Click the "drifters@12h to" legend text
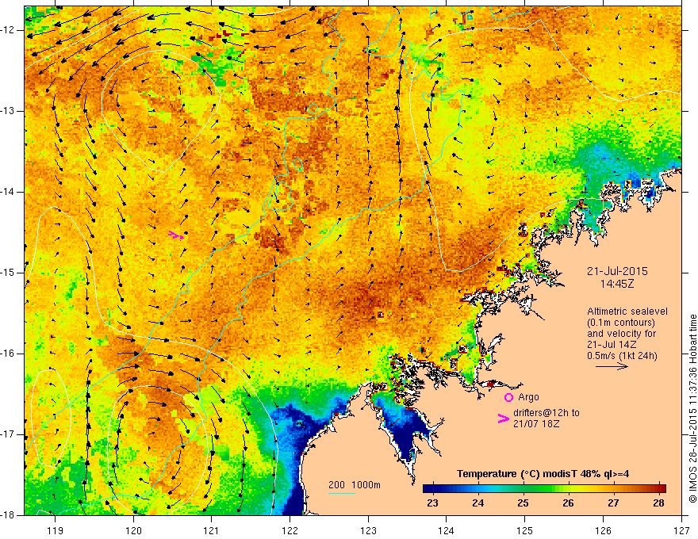This screenshot has width=698, height=539. pos(547,413)
